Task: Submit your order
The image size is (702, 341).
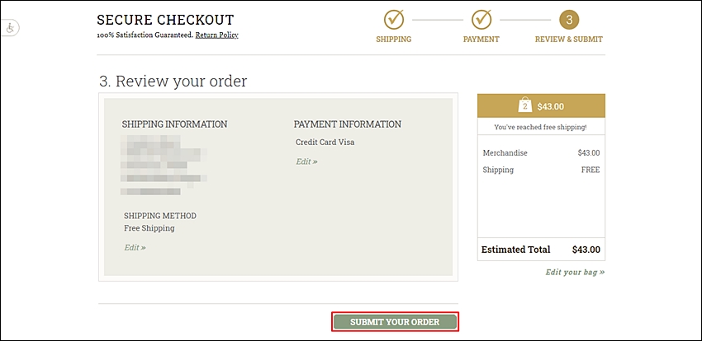Action: [x=395, y=322]
